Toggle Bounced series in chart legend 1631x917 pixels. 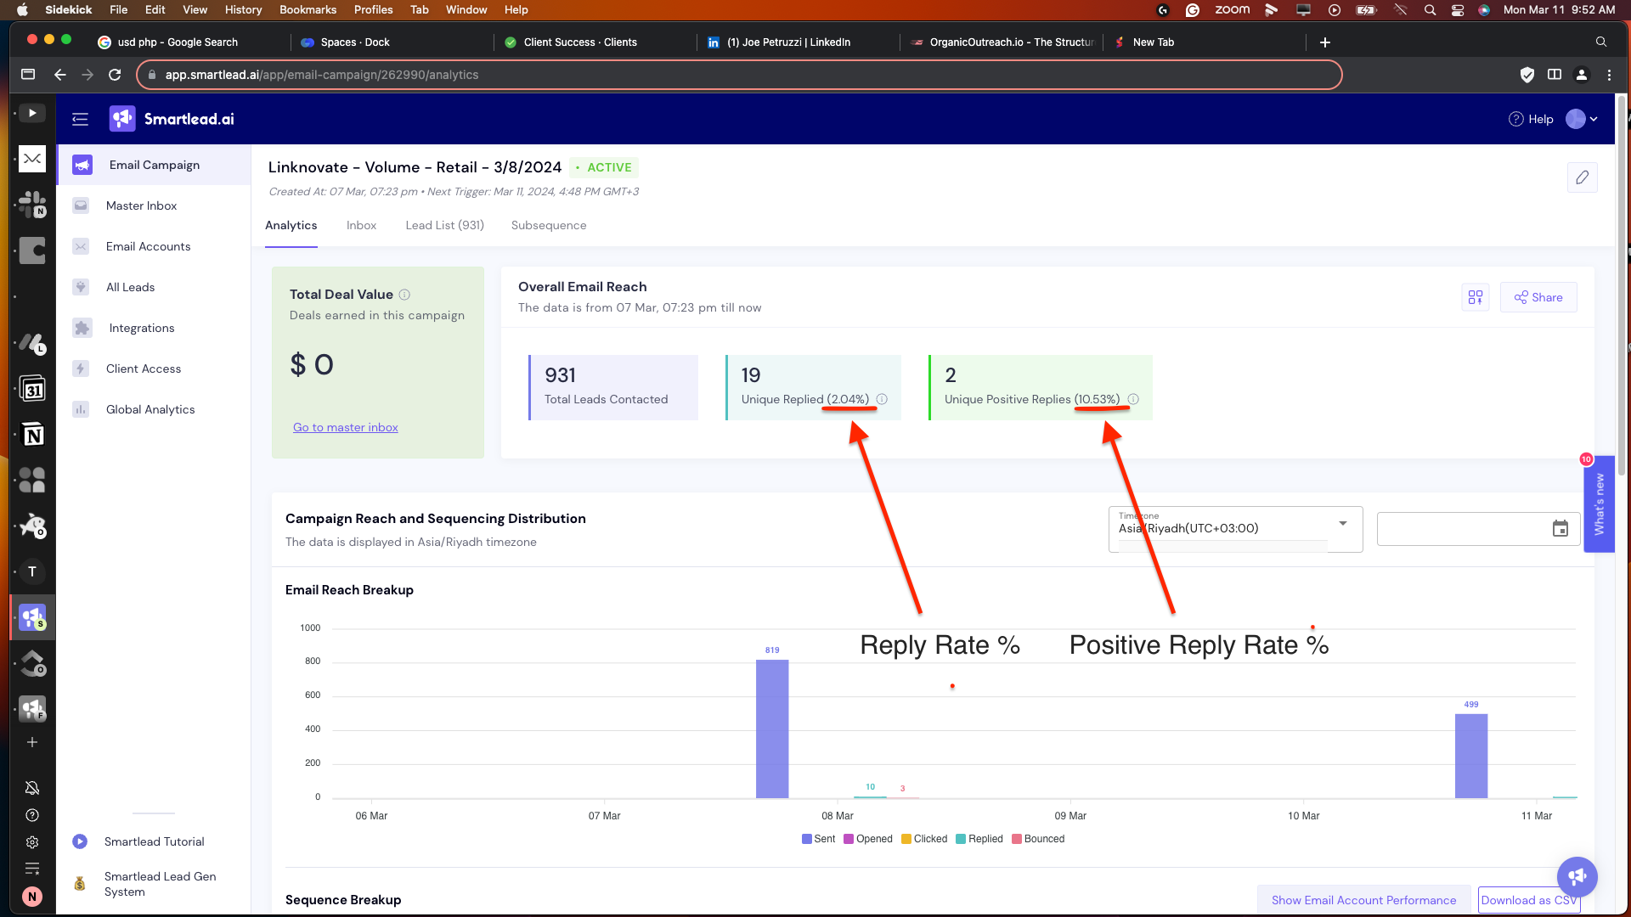point(1037,839)
